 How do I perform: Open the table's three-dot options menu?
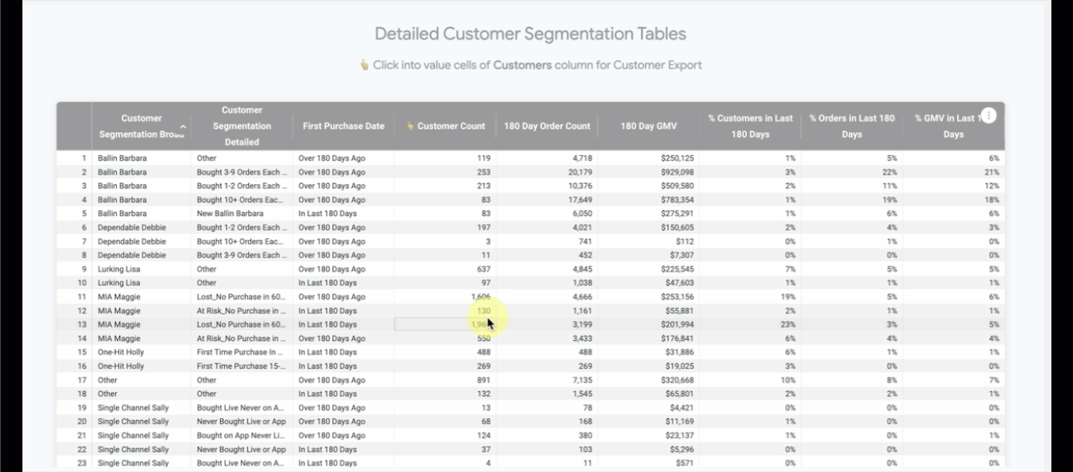pyautogui.click(x=988, y=116)
